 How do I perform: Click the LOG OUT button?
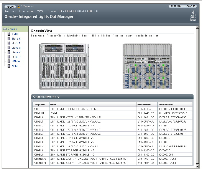pyautogui.click(x=190, y=6)
